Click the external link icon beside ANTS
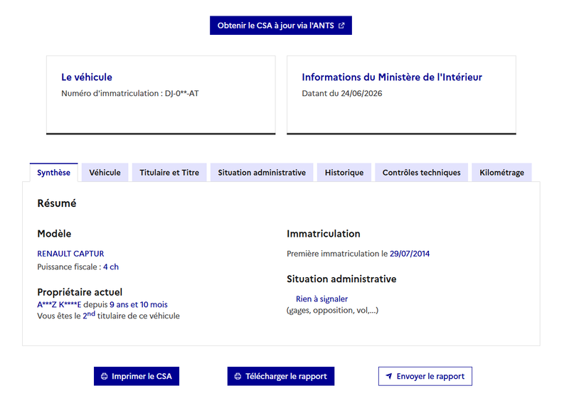Image resolution: width=569 pixels, height=403 pixels. pos(341,26)
